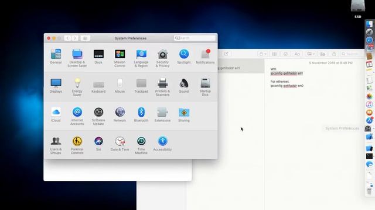Open the media browser dropdown in Notes
375x210 pixels.
click(311, 54)
